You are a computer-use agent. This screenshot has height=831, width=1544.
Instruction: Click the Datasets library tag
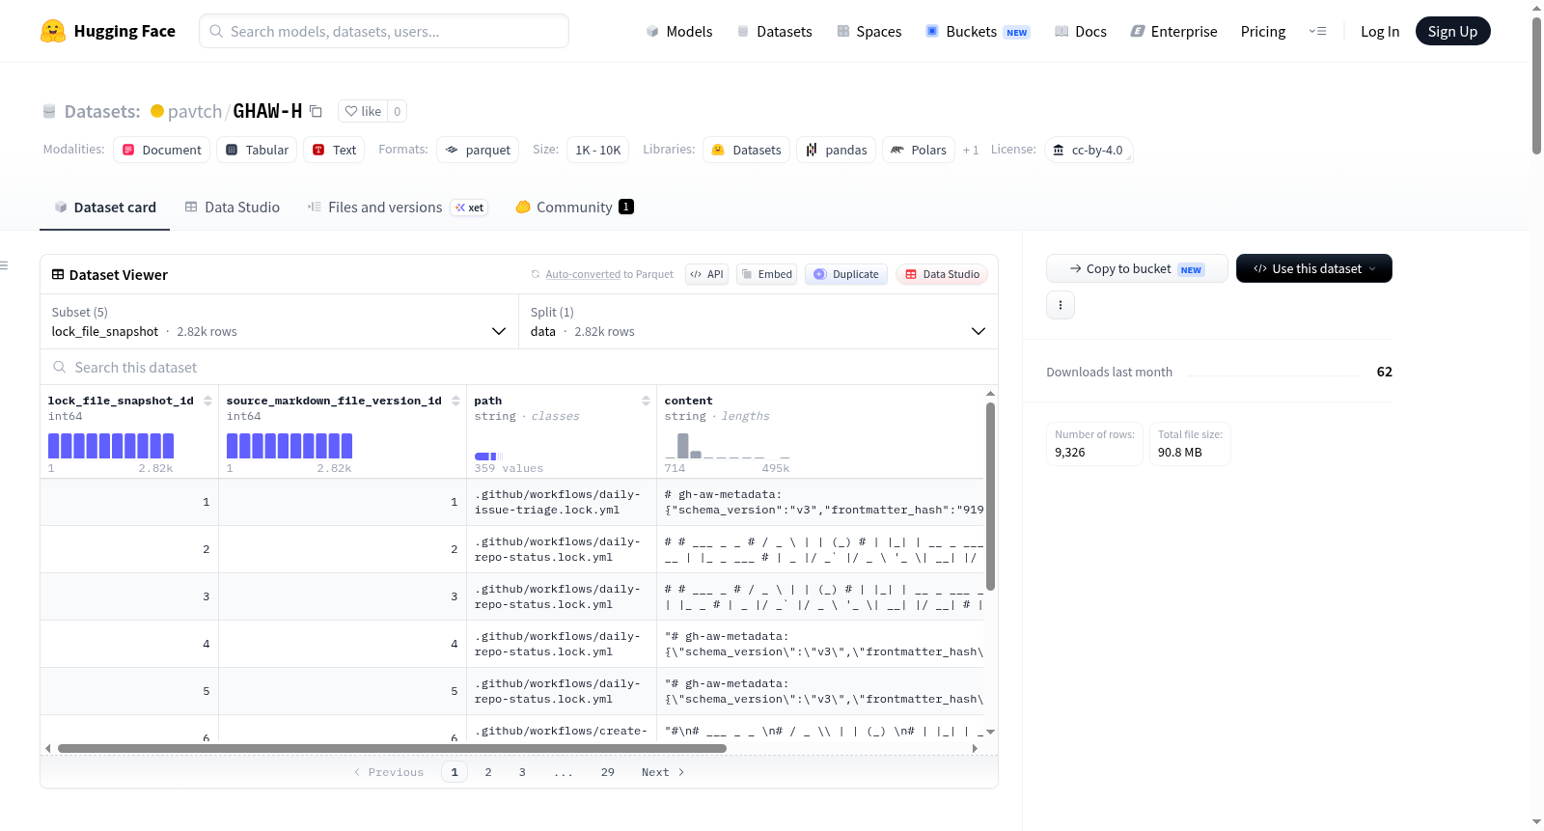point(746,150)
